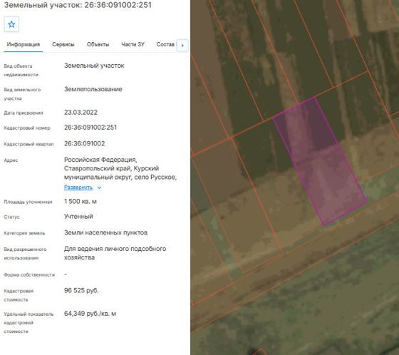Viewport: 399px width, 355px height.
Task: Expand the full address via Развернуть
Action: (x=78, y=187)
